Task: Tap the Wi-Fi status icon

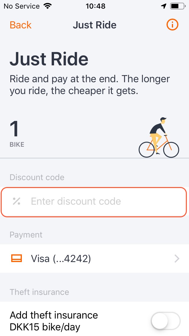Action: coord(47,6)
